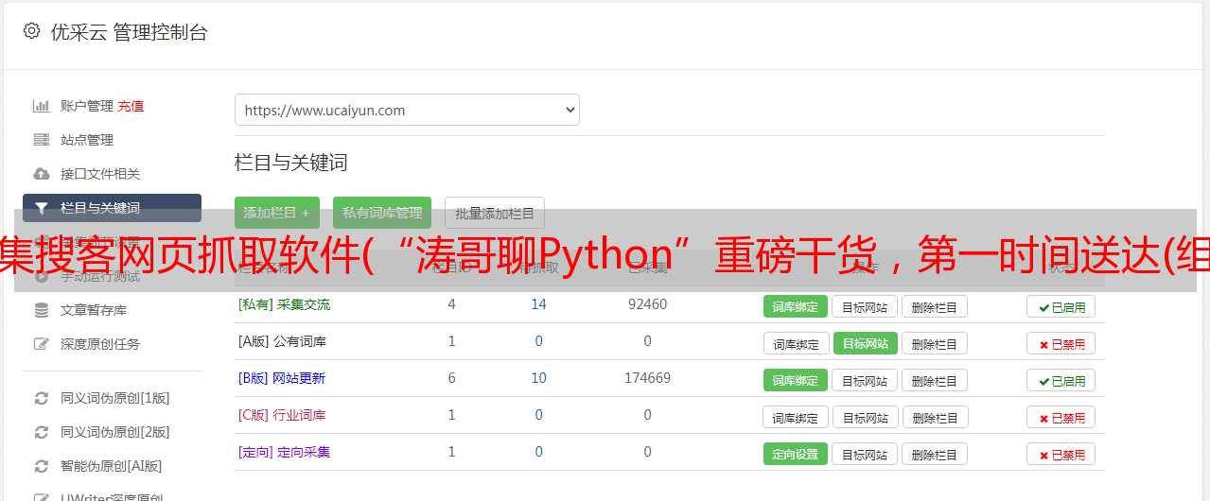Click 删除栏目 for 公有词库
Screen dimensions: 1210x501
coord(934,343)
